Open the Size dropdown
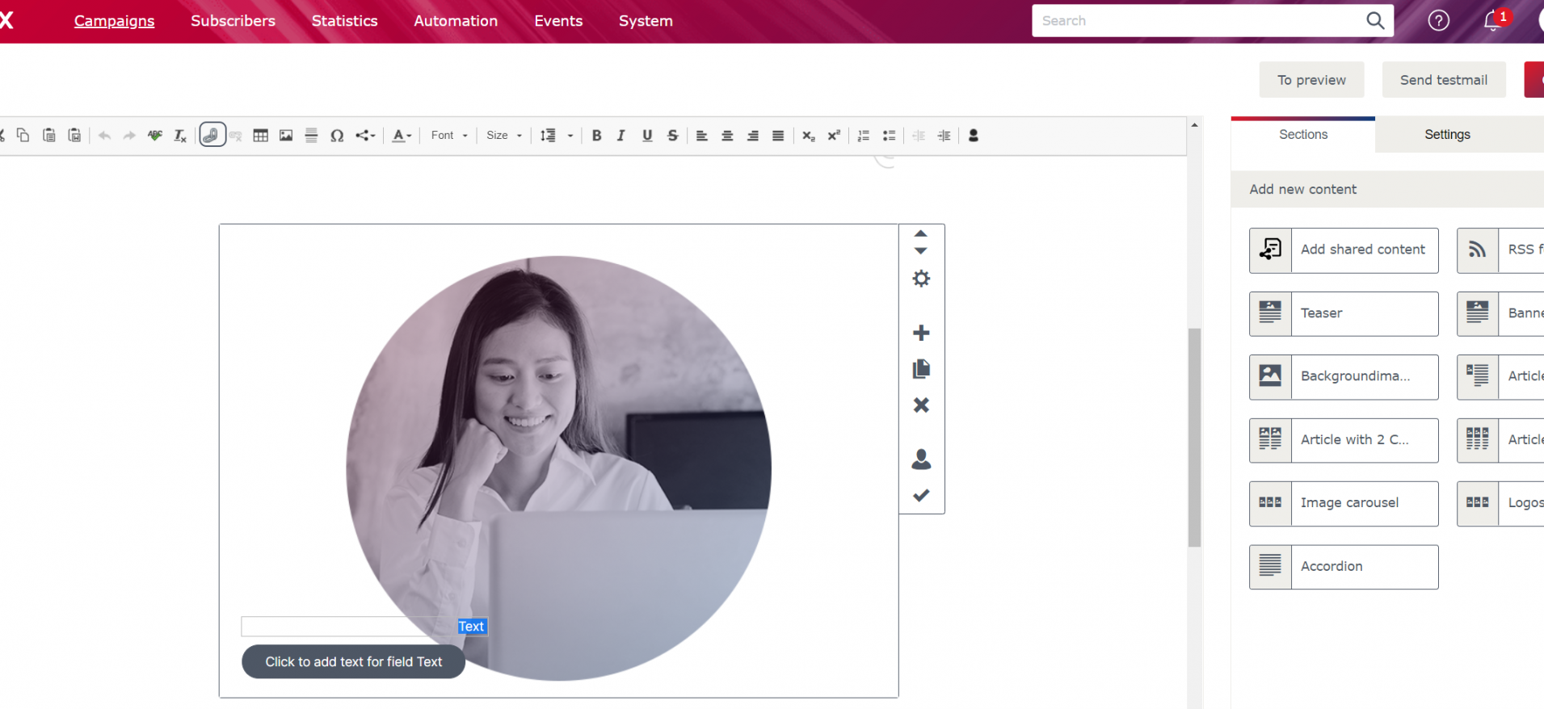The image size is (1544, 709). [504, 136]
